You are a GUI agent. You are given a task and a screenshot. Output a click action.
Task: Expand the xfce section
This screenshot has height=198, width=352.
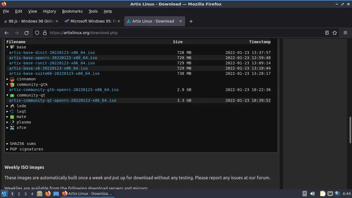7,128
